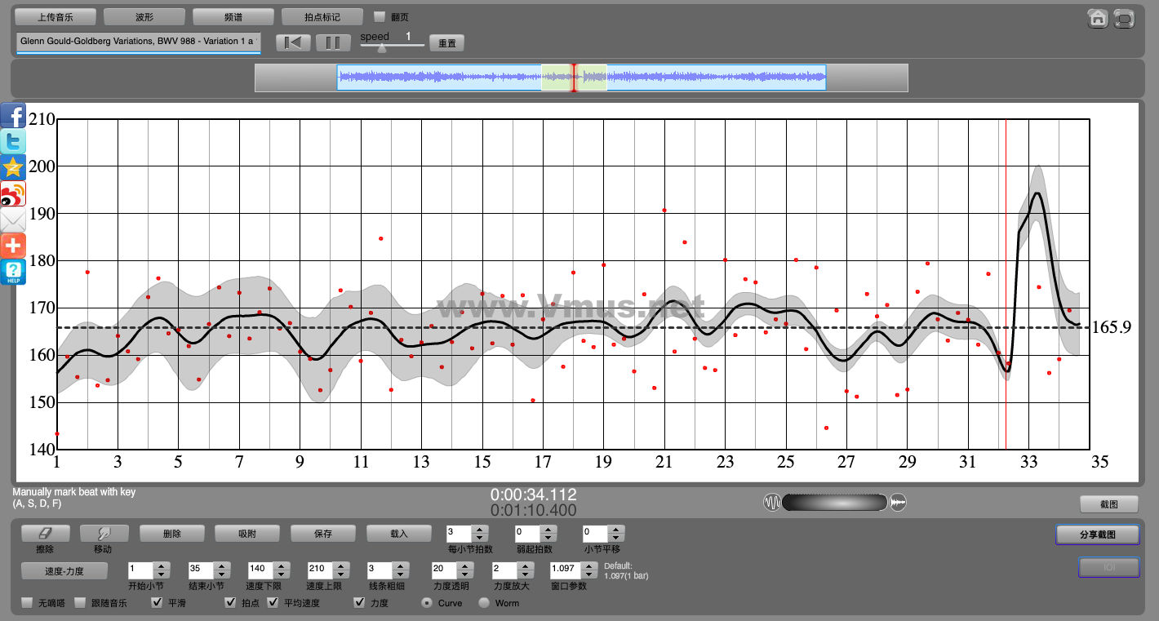Viewport: 1159px width, 621px height.
Task: Select the move (移动) tool button
Action: click(x=103, y=534)
